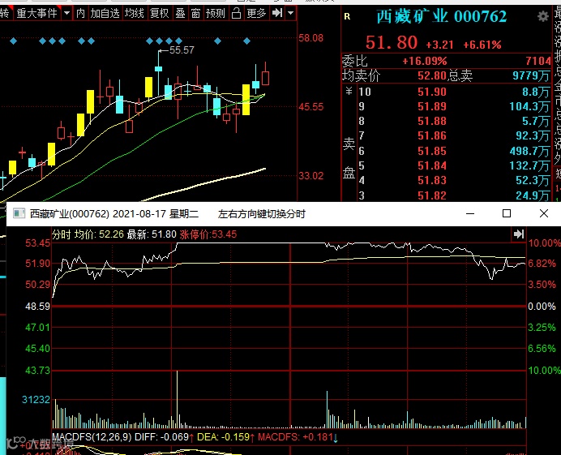Image resolution: width=561 pixels, height=455 pixels.
Task: Click the 均价: 52.26 label
Action: tap(99, 234)
